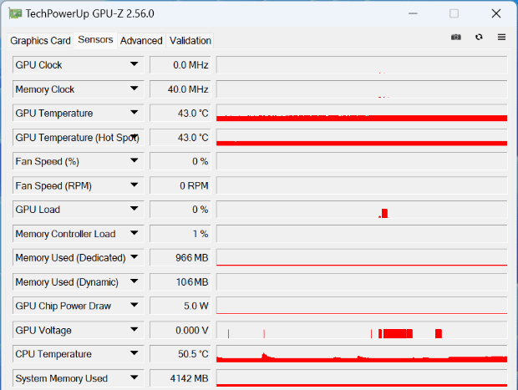Open the Memory Controller Load dropdown
This screenshot has height=390, width=518.
click(x=135, y=233)
